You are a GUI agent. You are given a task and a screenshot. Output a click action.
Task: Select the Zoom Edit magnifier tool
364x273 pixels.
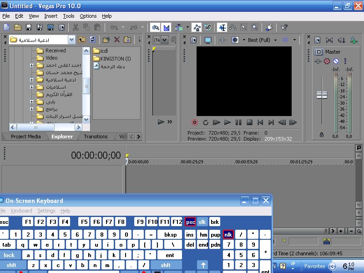[x=255, y=27]
